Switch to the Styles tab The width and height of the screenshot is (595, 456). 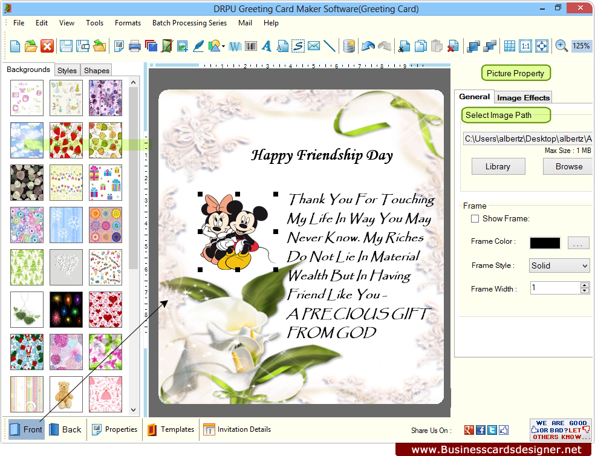pyautogui.click(x=67, y=70)
